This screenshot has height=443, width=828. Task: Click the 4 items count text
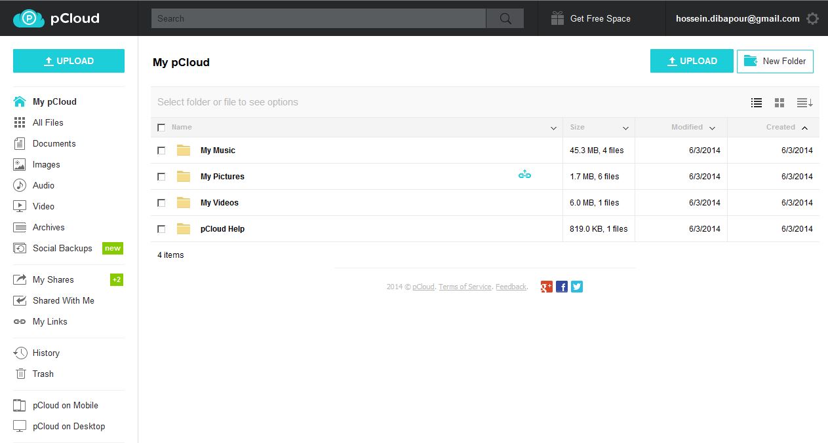click(x=170, y=255)
